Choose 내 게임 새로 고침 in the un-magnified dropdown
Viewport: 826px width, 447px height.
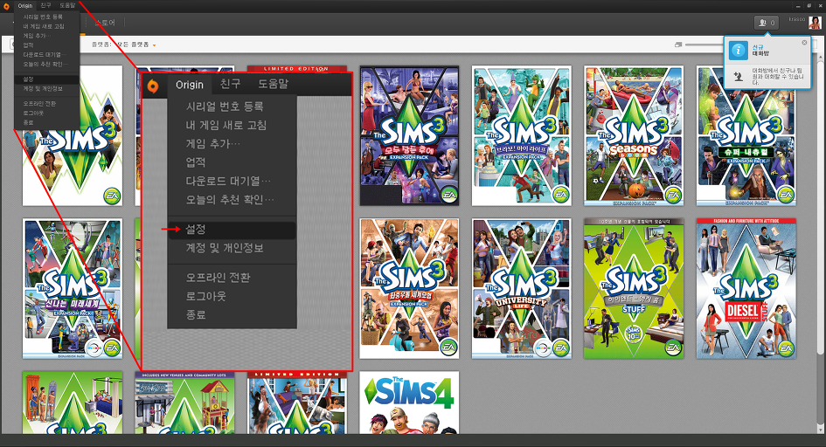click(47, 26)
